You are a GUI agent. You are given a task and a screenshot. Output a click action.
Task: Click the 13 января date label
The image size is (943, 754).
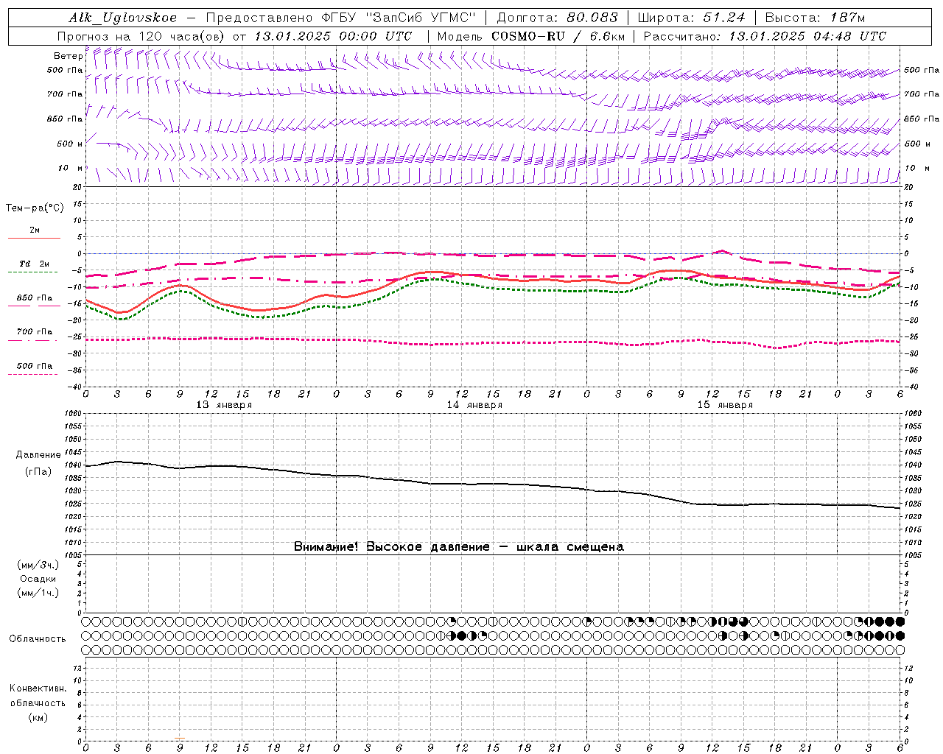point(224,405)
